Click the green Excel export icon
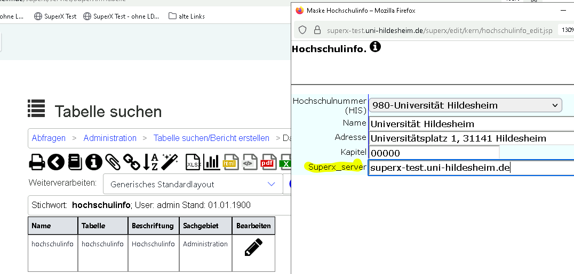The width and height of the screenshot is (574, 274). tap(285, 163)
